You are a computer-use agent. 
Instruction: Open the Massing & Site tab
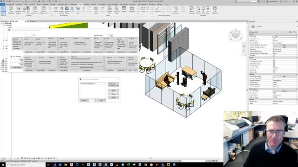tap(62, 4)
